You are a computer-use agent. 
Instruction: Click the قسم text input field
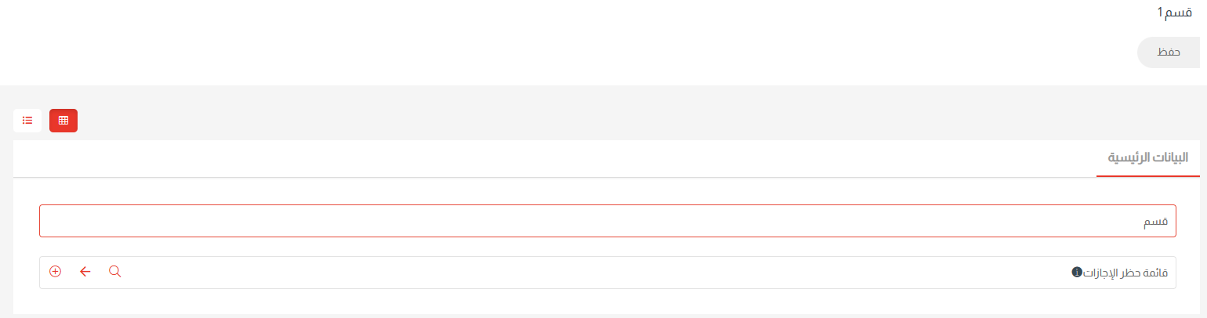coord(607,221)
